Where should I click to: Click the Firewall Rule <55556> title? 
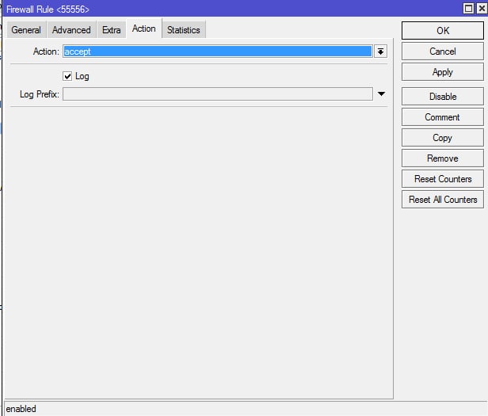coord(48,10)
